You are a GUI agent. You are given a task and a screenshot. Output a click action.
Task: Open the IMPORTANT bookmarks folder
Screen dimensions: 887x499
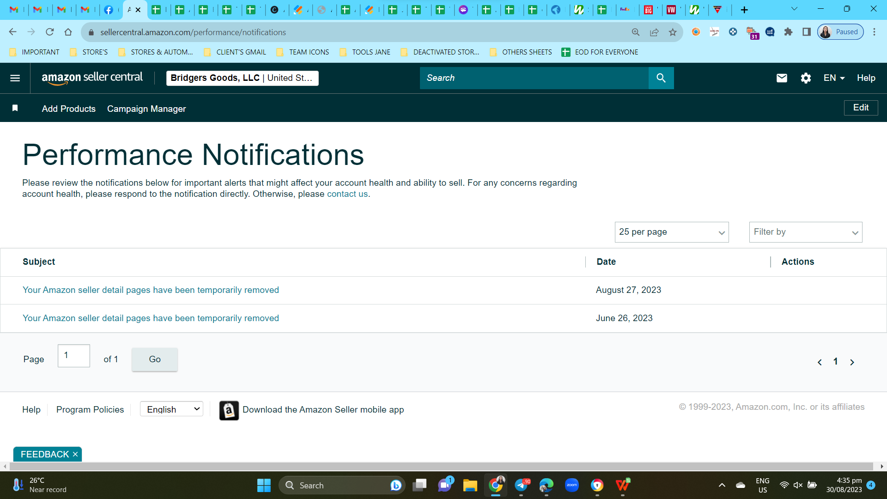[35, 52]
